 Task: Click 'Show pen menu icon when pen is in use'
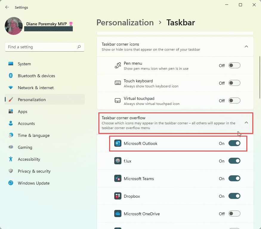156,69
